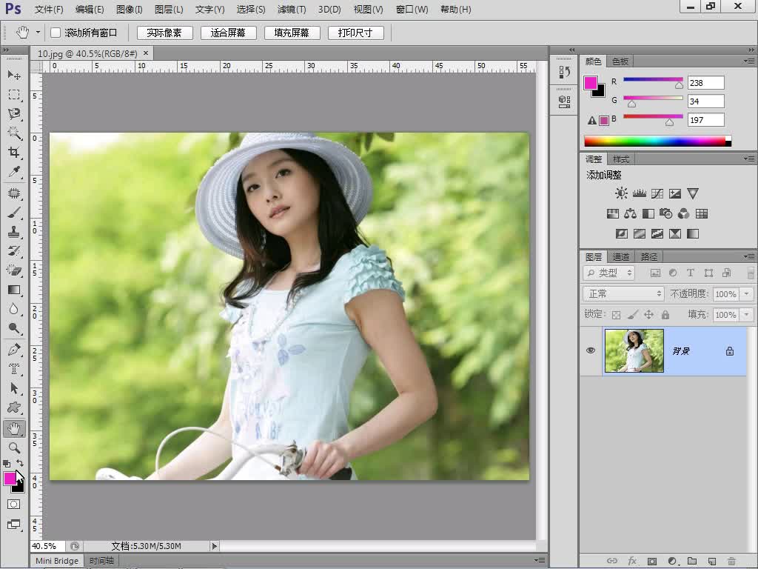Screen dimensions: 758x569
Task: Click the 适合屏幕 button
Action: 228,33
